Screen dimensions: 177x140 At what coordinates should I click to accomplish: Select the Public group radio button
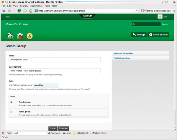[x=12, y=112]
